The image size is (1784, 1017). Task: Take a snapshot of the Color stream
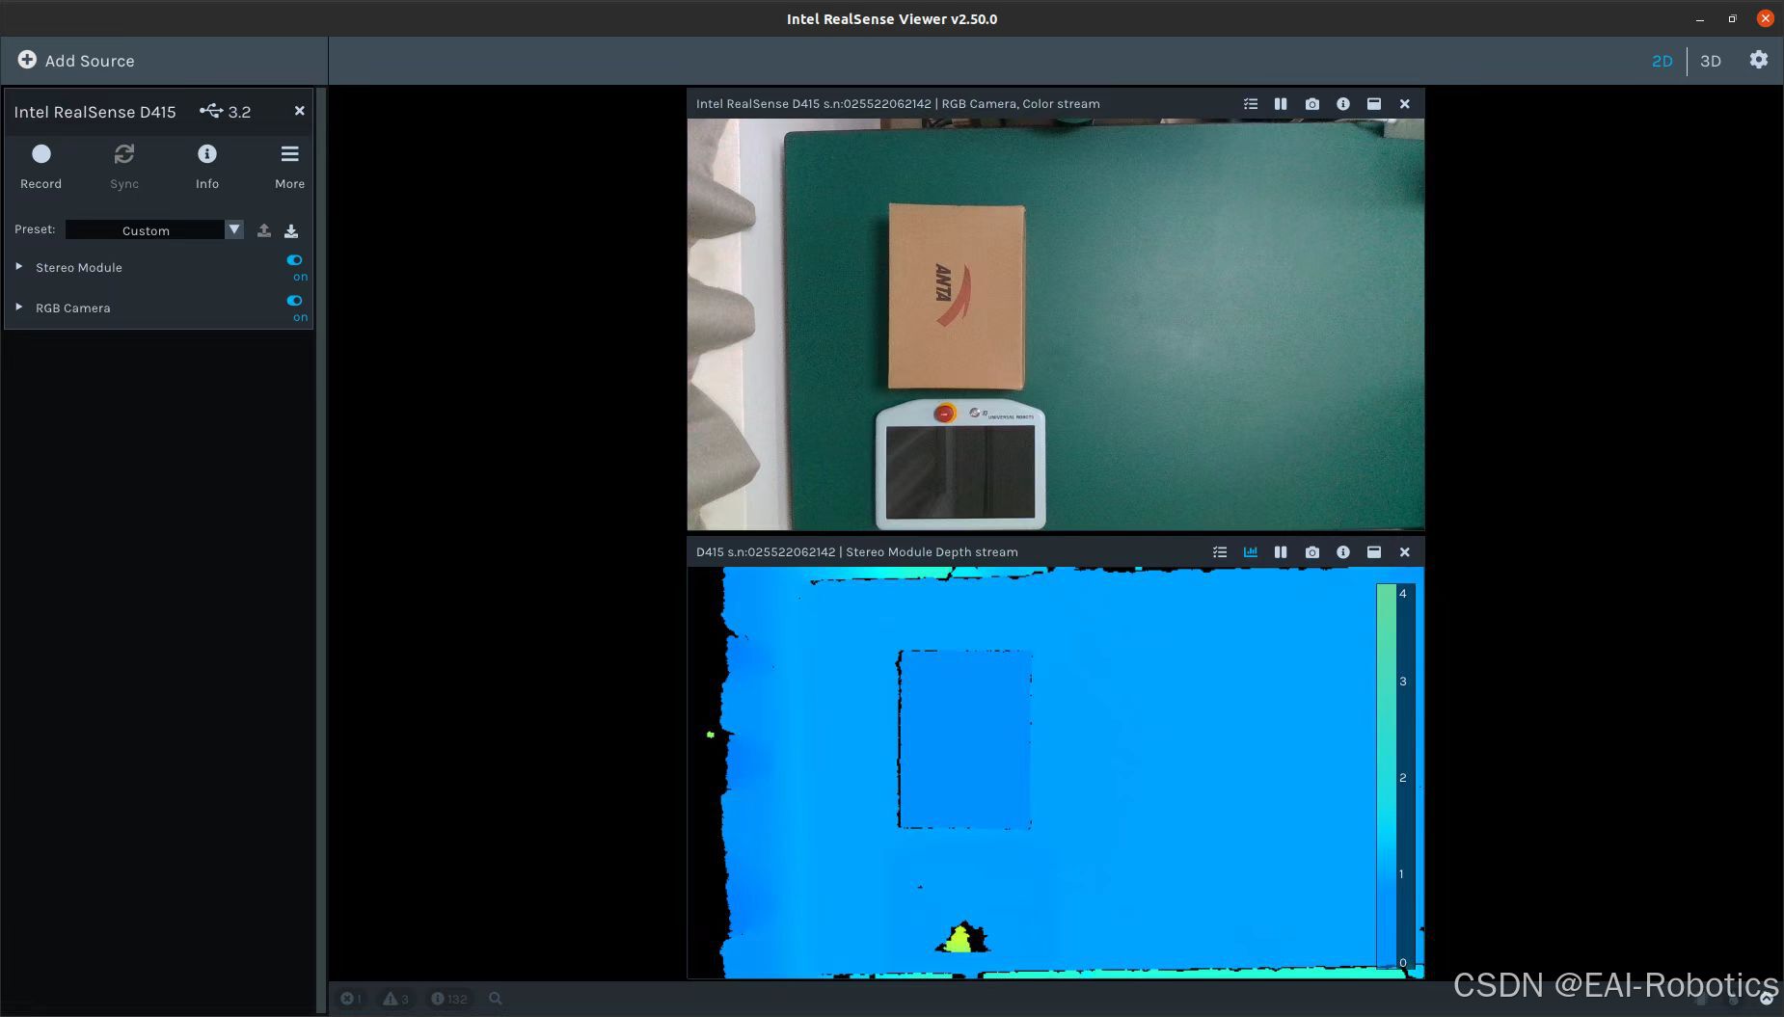tap(1311, 103)
